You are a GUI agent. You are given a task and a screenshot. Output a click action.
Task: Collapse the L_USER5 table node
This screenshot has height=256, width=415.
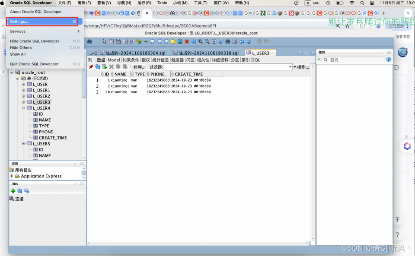click(23, 143)
